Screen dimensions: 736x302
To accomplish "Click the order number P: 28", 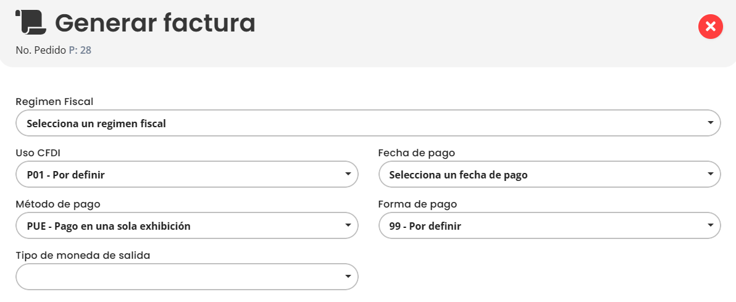I will (80, 50).
